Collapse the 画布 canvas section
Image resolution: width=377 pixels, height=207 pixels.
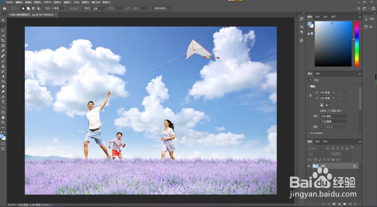click(308, 86)
